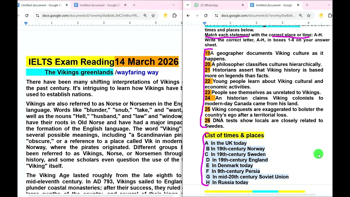This screenshot has height=197, width=350.
Task: Click statement 26 about DNA tests
Action: coord(264,123)
